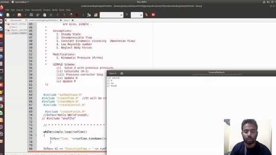Click sidebar previous-tab left arrow
This screenshot has height=155, width=276.
6,20
